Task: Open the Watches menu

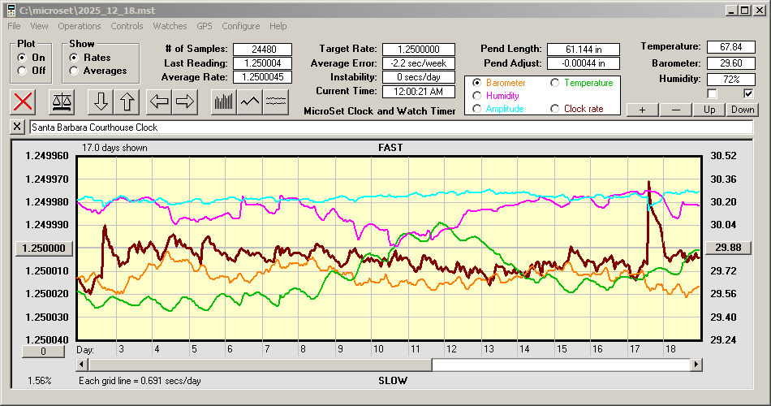Action: point(170,26)
